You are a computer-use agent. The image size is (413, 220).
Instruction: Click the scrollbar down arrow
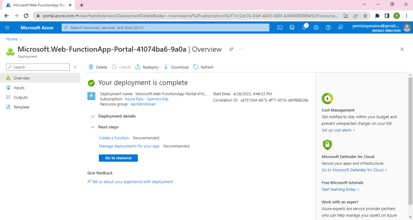410,217
